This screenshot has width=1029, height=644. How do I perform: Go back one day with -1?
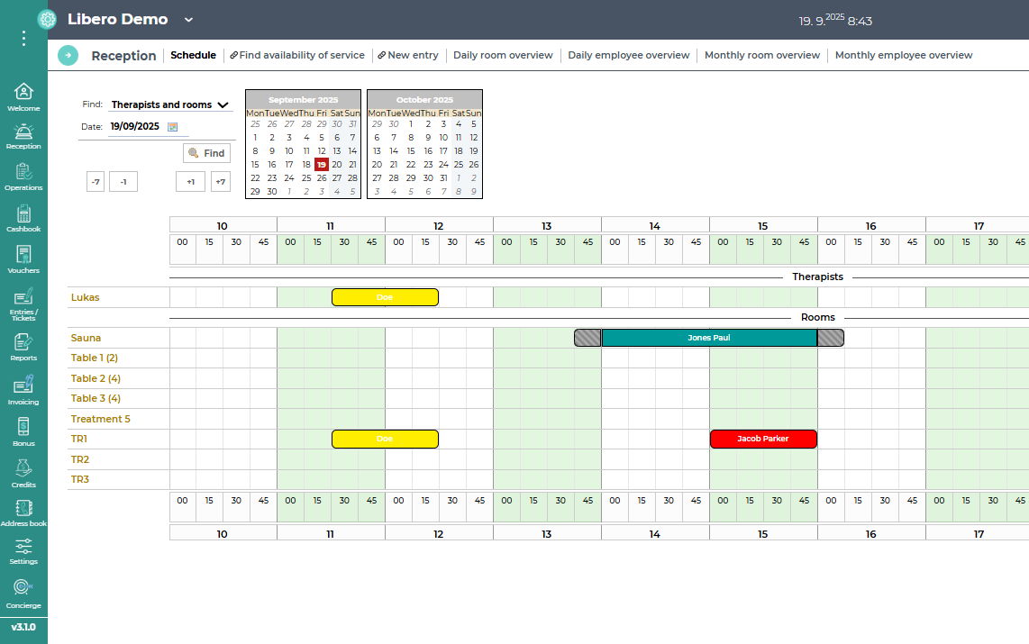click(123, 182)
